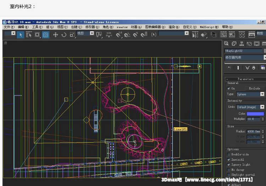266x186 pixels.
Task: Open the named selection sets dropdown
Action: 173,33
